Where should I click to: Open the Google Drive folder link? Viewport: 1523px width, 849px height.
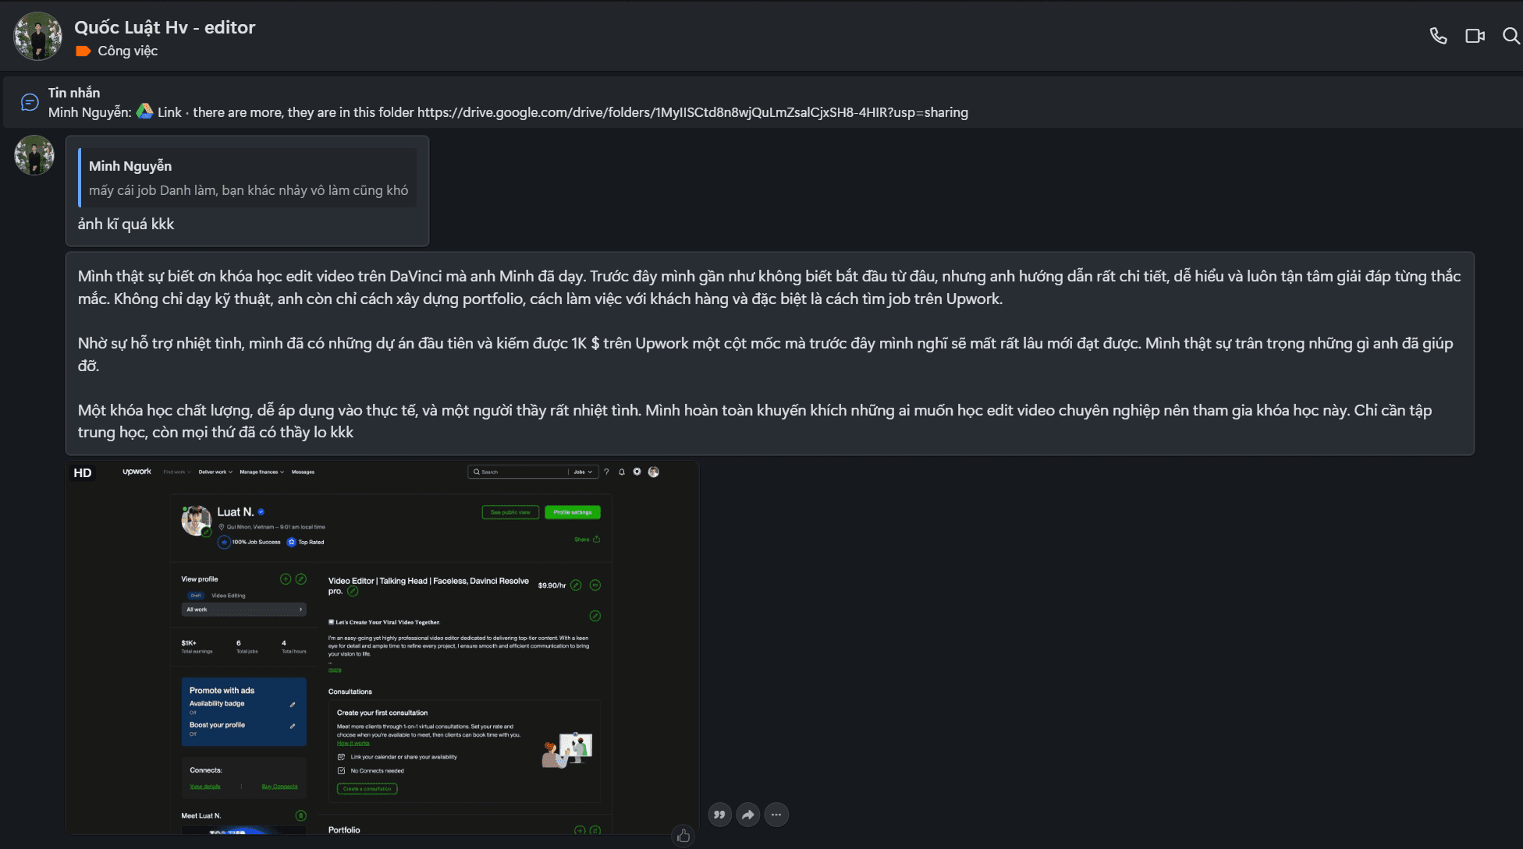(x=692, y=112)
